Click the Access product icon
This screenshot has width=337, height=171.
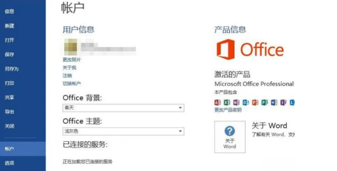pos(217,102)
